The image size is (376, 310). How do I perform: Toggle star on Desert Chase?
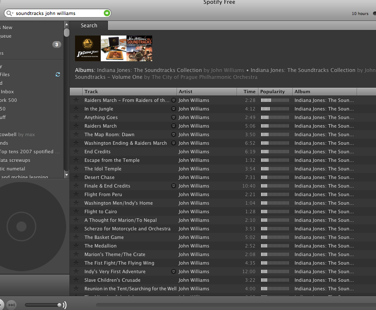click(76, 177)
